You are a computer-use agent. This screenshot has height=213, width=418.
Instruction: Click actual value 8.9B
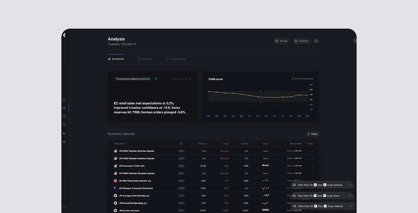coord(226,166)
